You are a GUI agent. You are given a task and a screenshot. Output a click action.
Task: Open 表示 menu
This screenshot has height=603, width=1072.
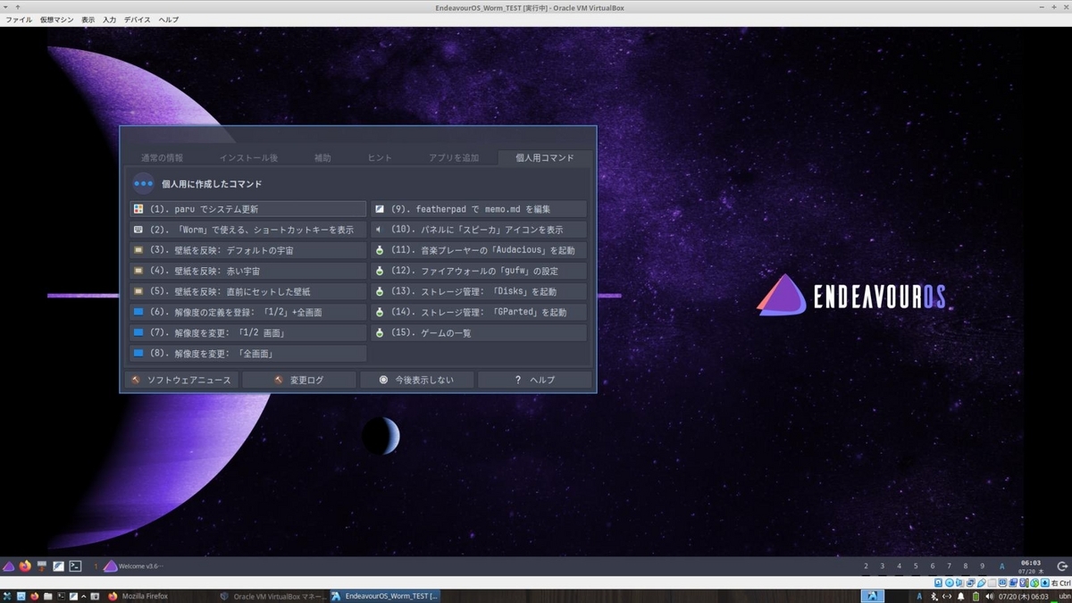pos(88,20)
